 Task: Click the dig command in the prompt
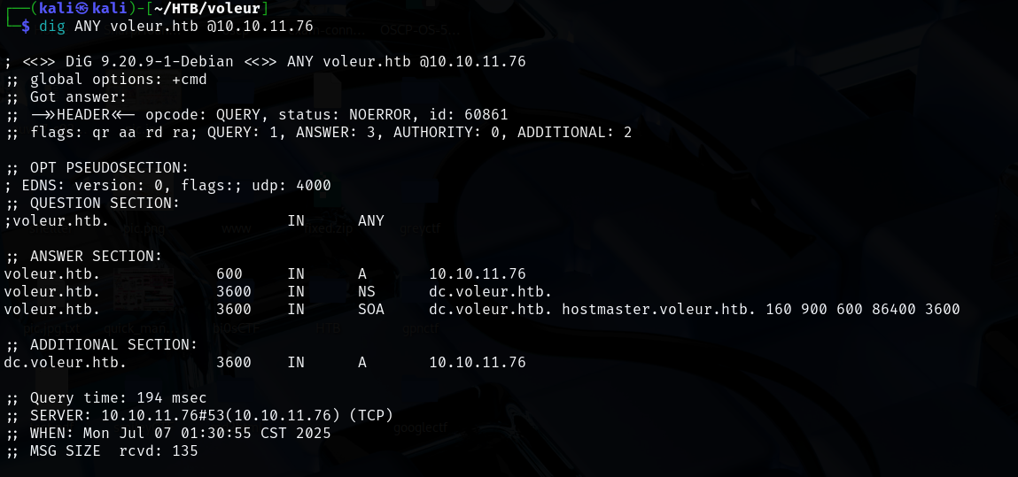point(52,26)
